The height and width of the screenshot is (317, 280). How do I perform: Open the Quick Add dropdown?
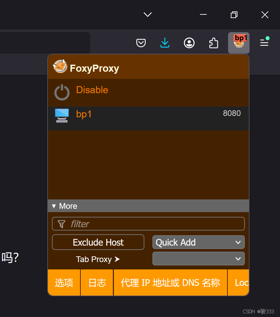click(x=198, y=242)
